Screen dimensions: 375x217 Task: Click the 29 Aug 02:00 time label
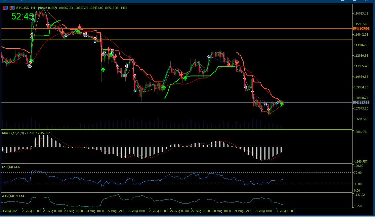pyautogui.click(x=243, y=211)
